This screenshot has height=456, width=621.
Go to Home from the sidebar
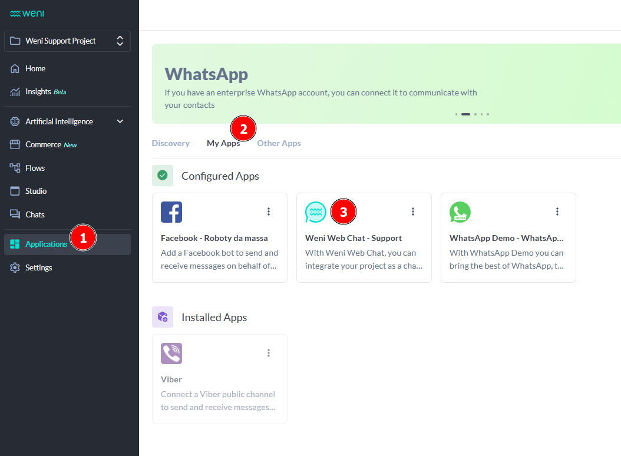35,68
